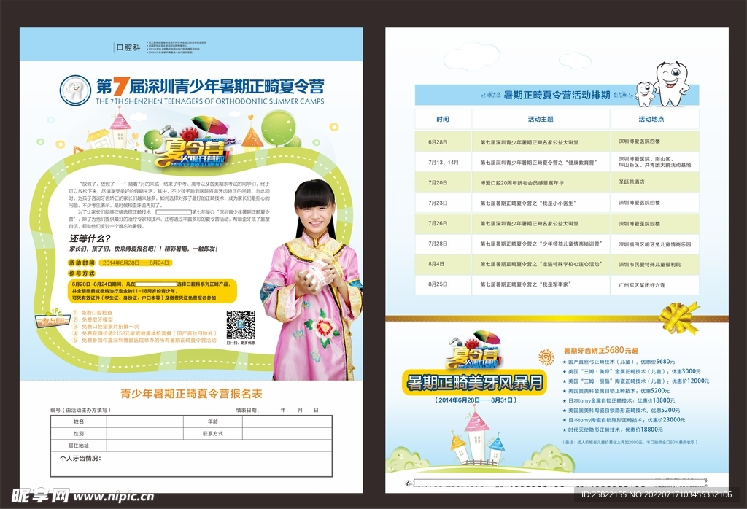Click the 昵享网 watermark logo
This screenshot has height=509, width=747.
coord(36,495)
